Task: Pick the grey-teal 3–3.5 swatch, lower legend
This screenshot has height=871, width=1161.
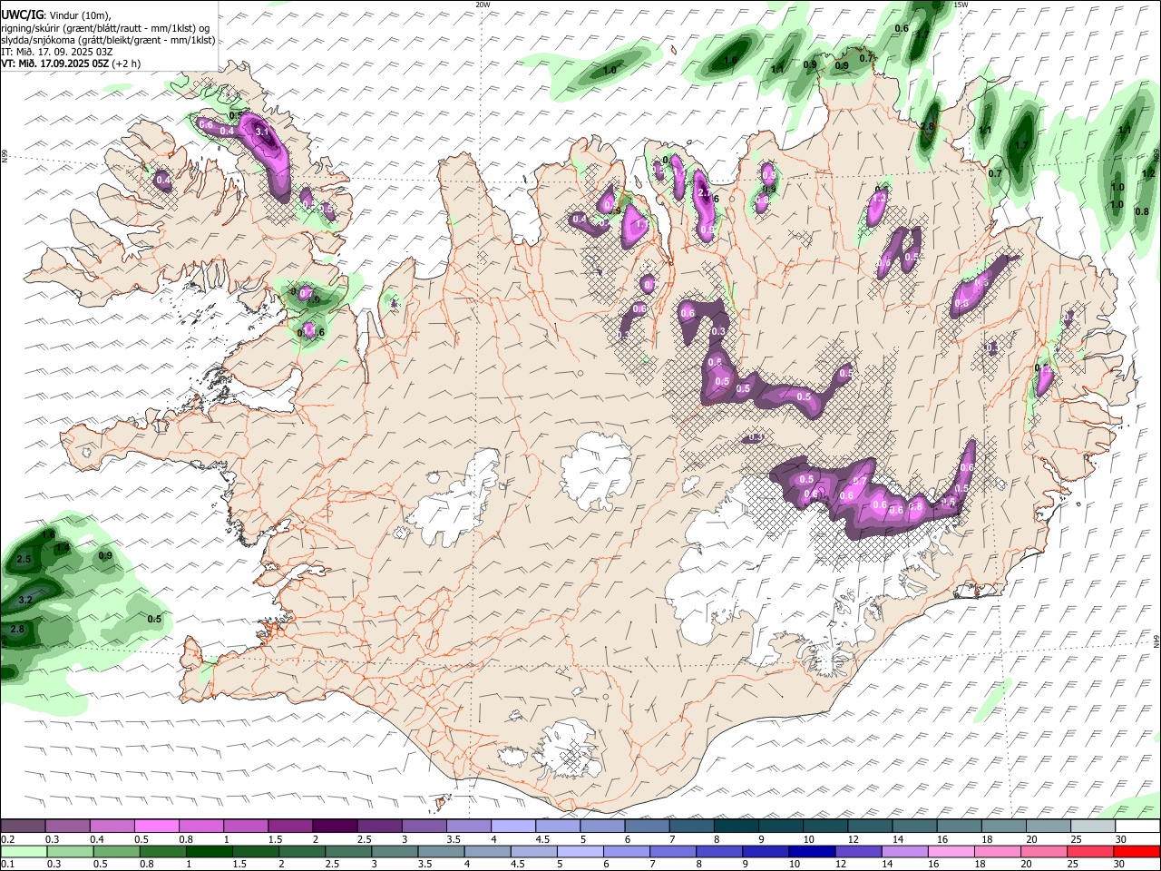Action: (395, 851)
